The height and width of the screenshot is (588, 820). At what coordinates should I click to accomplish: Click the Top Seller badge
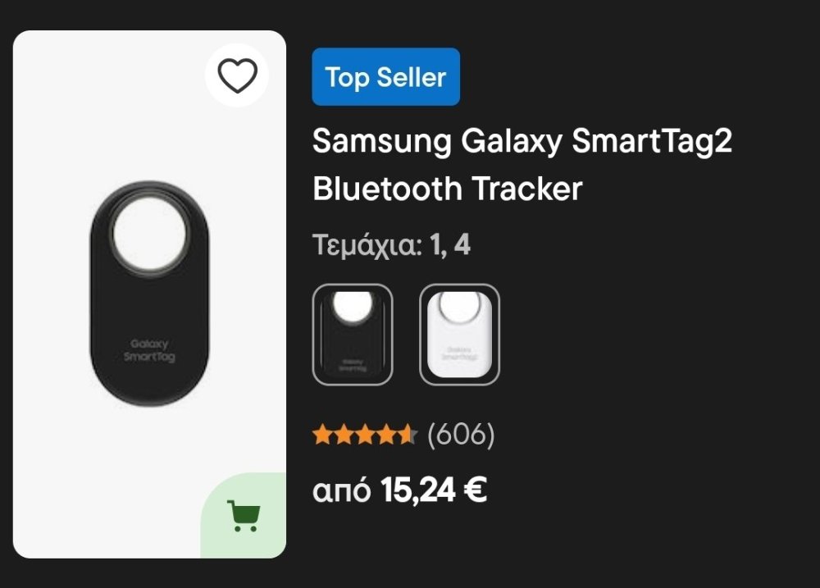coord(385,77)
